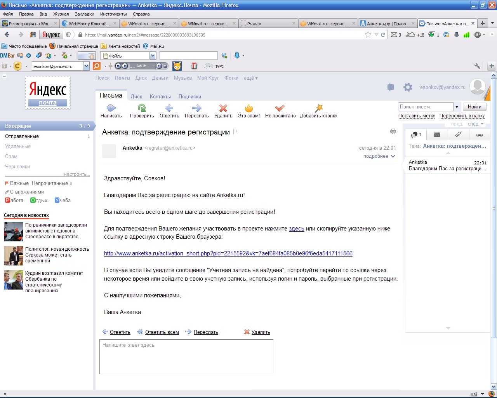
Task: Click the themes icon beside the gear
Action: (x=390, y=87)
